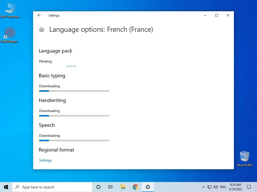
Task: Go back using the Settings back arrow
Action: click(39, 15)
